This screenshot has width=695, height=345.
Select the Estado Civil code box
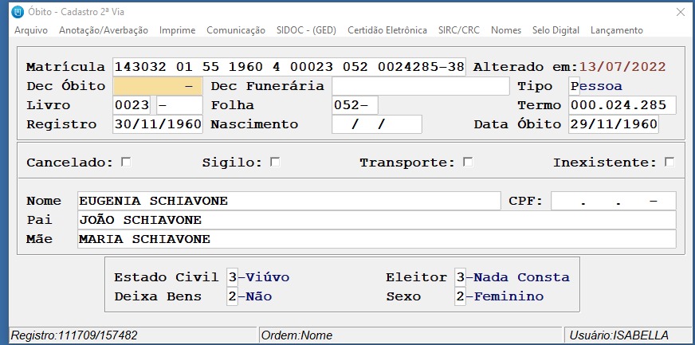pyautogui.click(x=232, y=277)
